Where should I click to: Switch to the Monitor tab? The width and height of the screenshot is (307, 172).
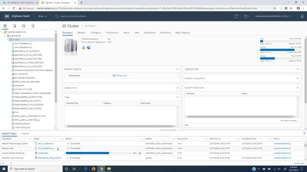82,33
